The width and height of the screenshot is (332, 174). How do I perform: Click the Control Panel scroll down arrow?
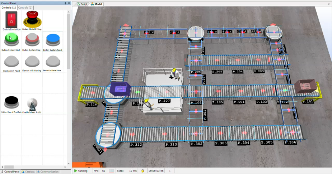pos(69,164)
